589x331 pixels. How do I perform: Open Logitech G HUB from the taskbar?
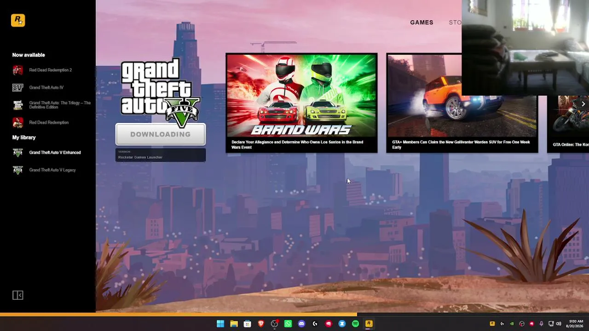click(x=315, y=324)
